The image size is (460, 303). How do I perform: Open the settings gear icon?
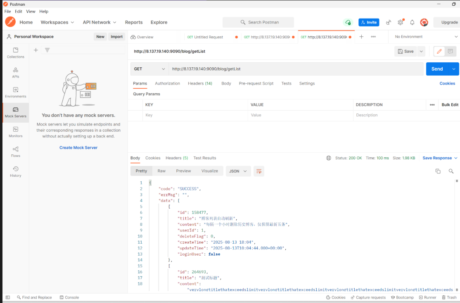[x=401, y=22]
